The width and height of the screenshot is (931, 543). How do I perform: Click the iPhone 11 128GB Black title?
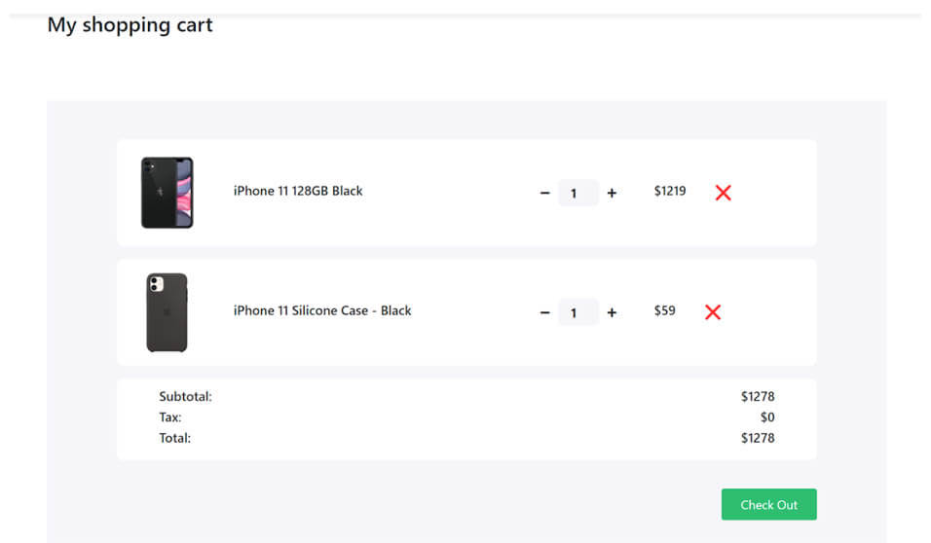(x=298, y=191)
